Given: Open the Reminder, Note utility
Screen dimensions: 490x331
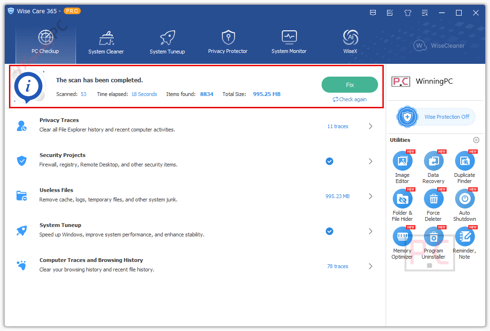Looking at the screenshot, I should click(x=465, y=244).
